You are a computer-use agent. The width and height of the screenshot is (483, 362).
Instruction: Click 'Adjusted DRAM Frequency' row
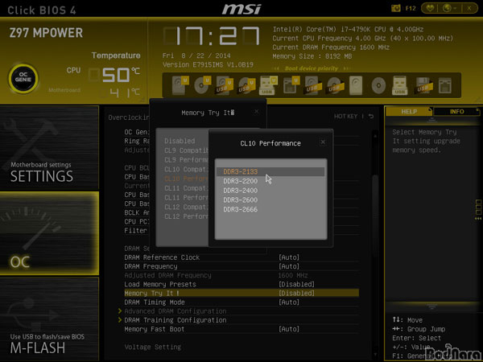coord(242,275)
